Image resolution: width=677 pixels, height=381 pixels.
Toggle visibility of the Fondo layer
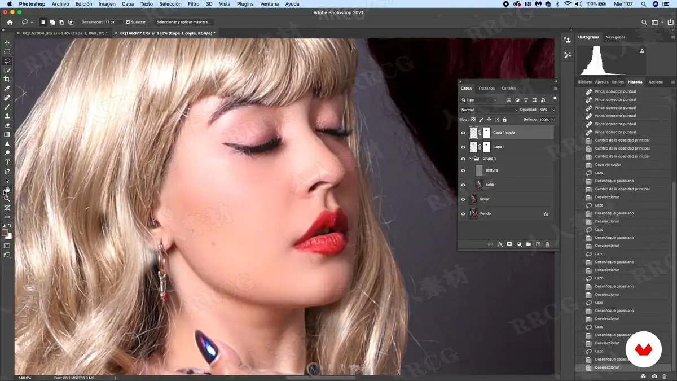(x=463, y=214)
